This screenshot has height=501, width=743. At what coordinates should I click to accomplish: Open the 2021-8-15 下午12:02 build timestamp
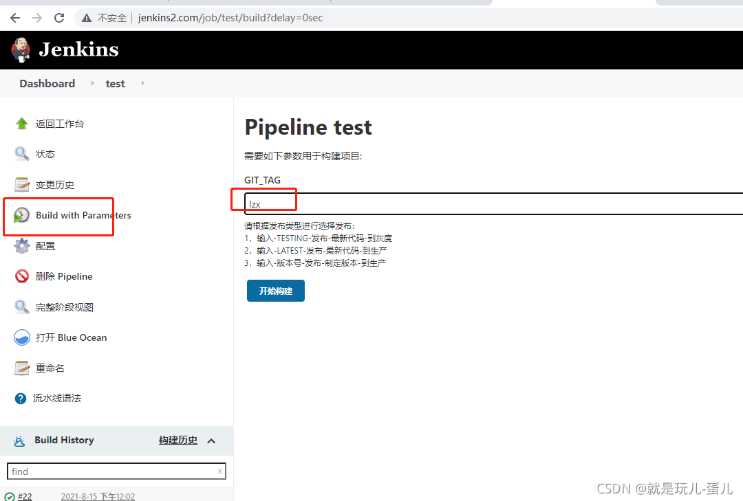coord(98,497)
